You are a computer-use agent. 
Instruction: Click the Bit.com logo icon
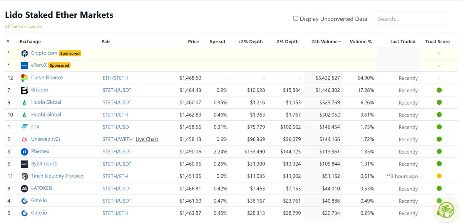point(25,90)
